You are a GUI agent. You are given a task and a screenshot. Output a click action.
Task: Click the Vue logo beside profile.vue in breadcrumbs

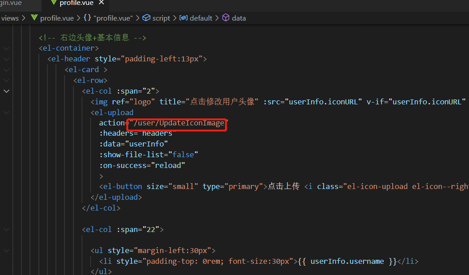click(x=34, y=18)
